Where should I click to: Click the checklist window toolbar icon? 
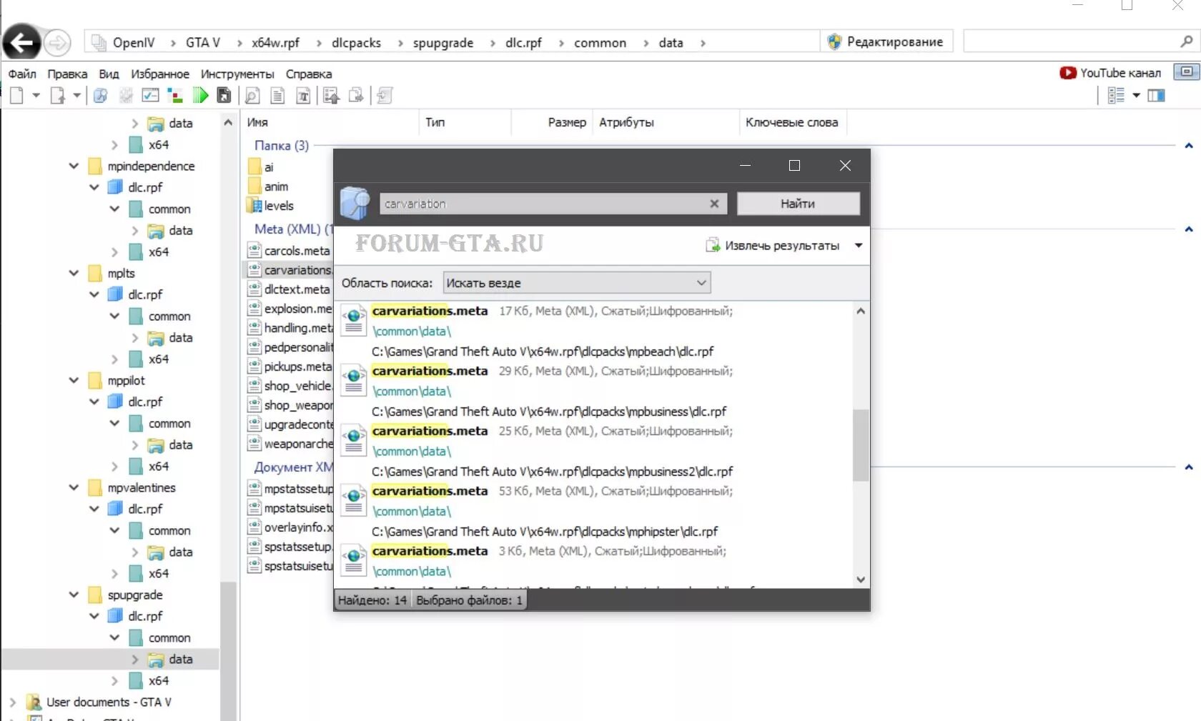(150, 95)
